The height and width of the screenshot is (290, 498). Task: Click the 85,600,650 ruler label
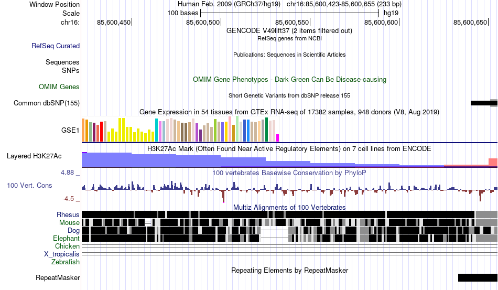tap(470, 22)
